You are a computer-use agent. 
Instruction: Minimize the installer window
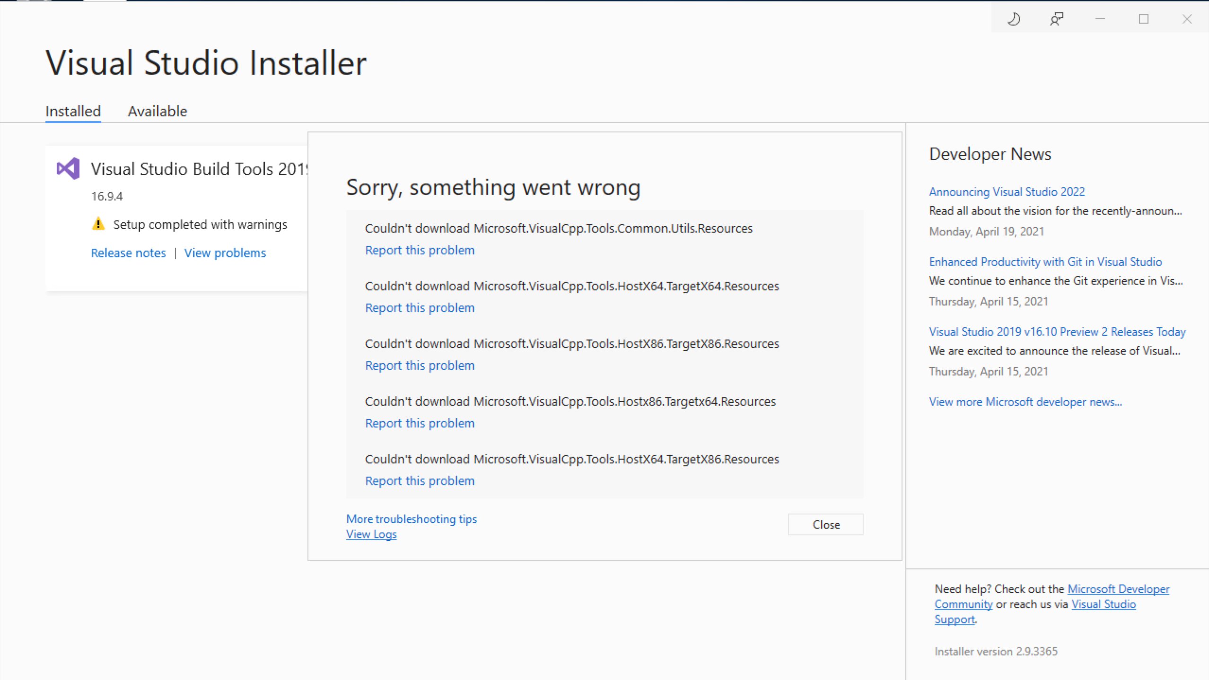[x=1100, y=19]
